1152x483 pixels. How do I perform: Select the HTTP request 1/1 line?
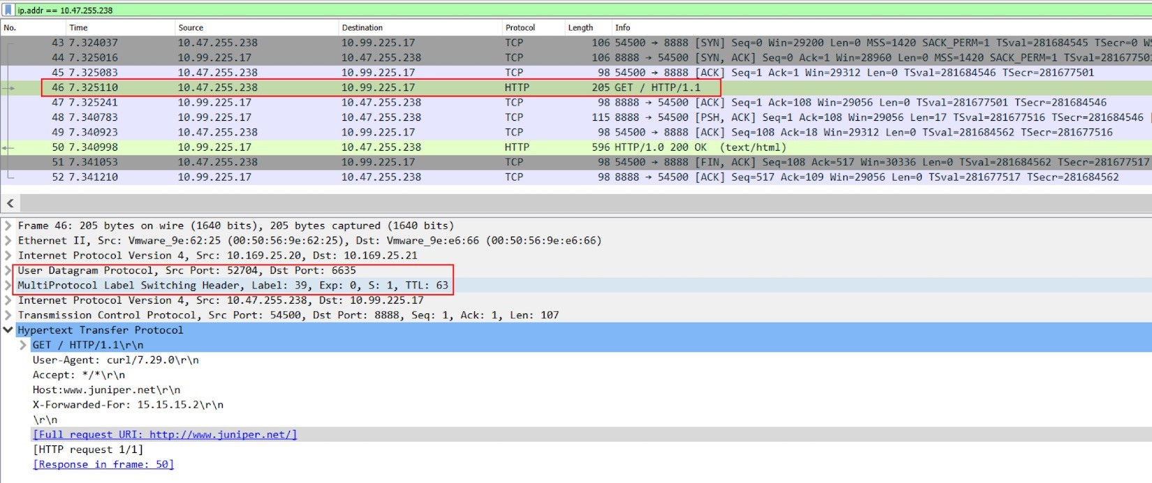tap(87, 449)
